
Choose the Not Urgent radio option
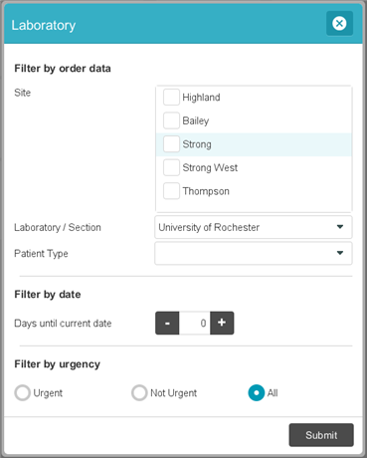pyautogui.click(x=139, y=392)
